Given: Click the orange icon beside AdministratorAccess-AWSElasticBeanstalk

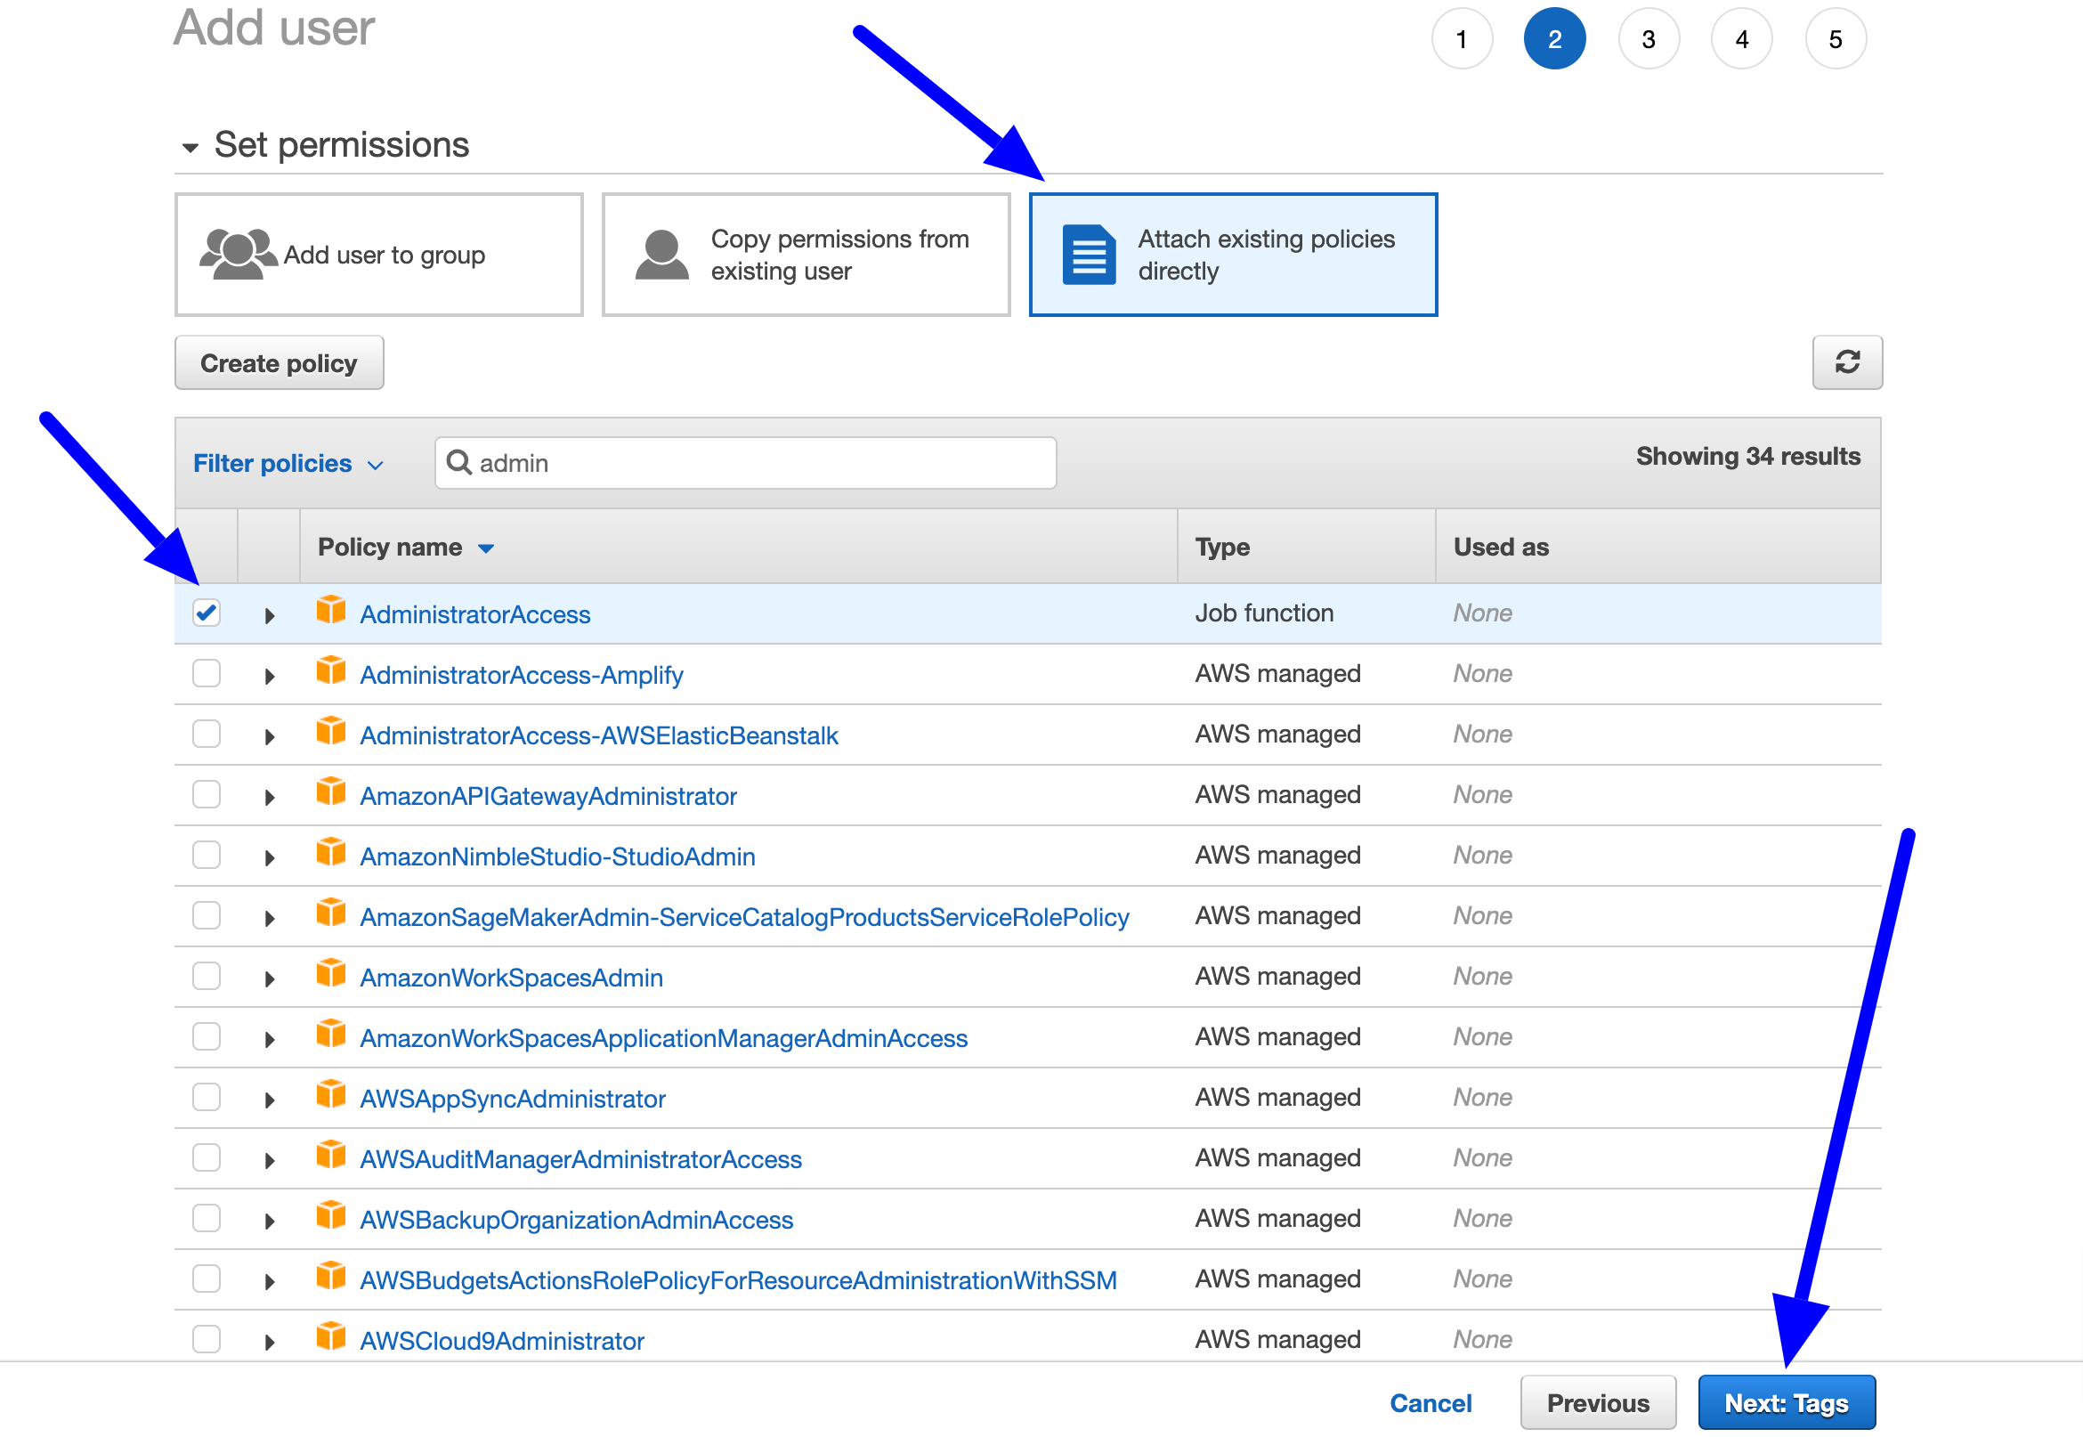Looking at the screenshot, I should coord(331,731).
